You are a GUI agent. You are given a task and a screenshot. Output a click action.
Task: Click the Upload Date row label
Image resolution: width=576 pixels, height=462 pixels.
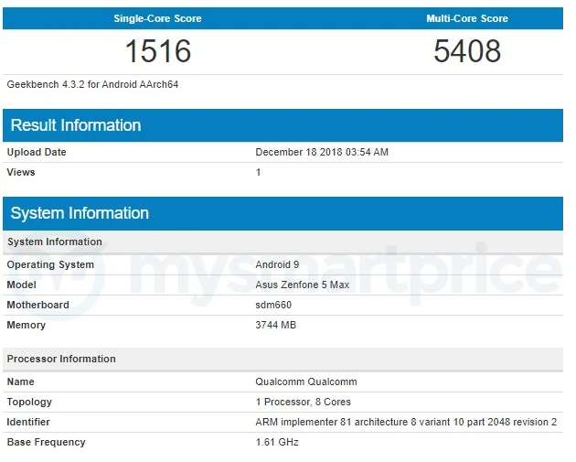pyautogui.click(x=37, y=152)
